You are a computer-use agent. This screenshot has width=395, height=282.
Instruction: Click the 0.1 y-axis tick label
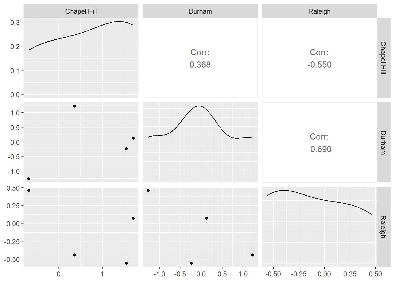click(x=15, y=70)
